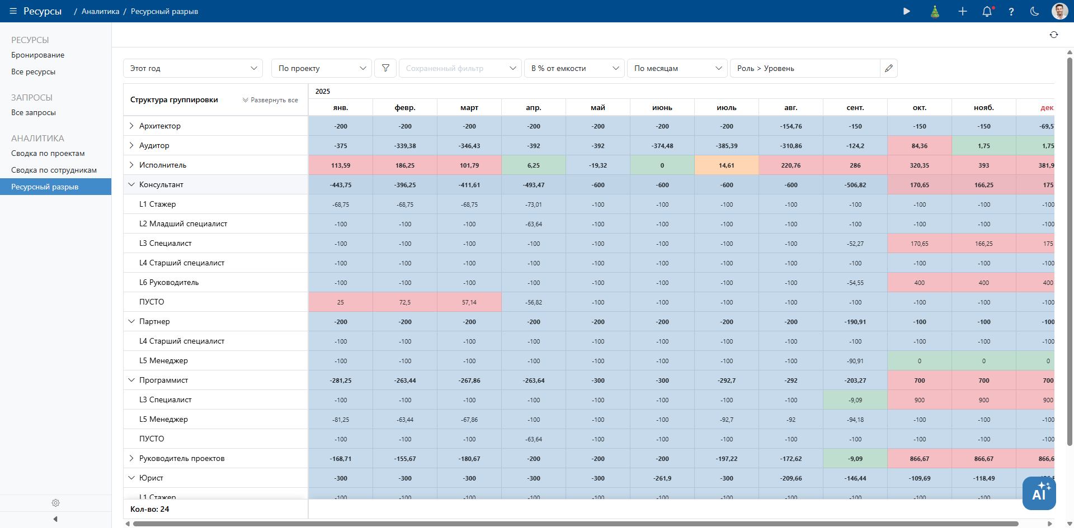Click 'Развернуть все' link
The height and width of the screenshot is (528, 1074).
click(x=270, y=100)
